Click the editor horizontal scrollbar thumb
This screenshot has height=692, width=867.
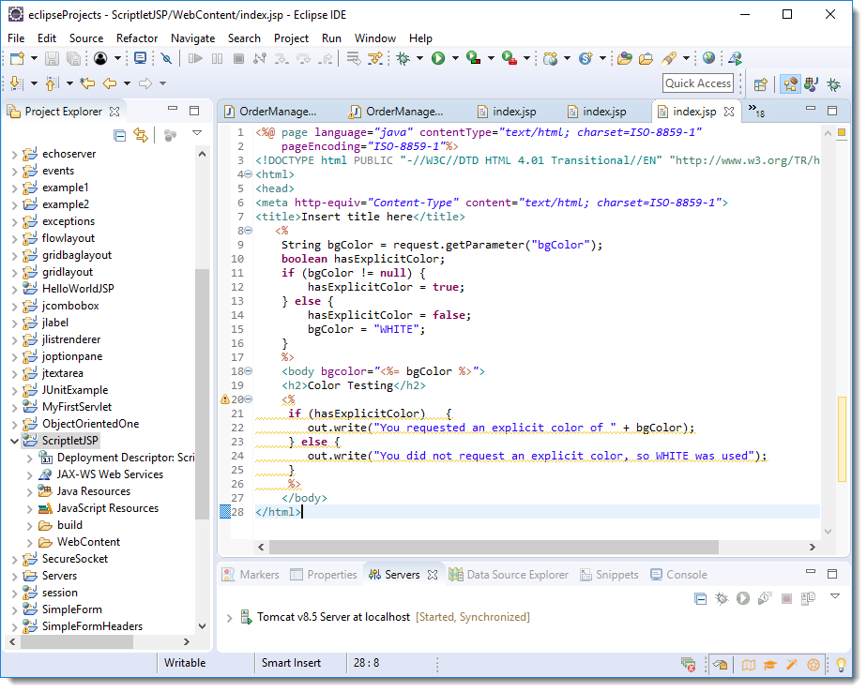point(494,548)
